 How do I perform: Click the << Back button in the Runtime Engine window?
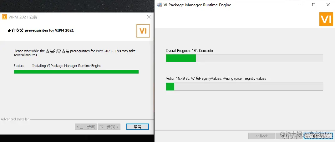[261, 136]
